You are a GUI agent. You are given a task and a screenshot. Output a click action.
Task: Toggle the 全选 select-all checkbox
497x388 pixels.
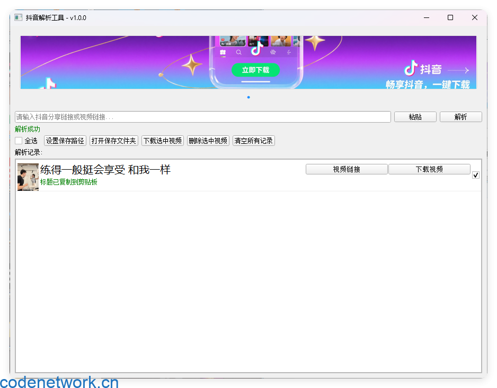[x=19, y=141]
